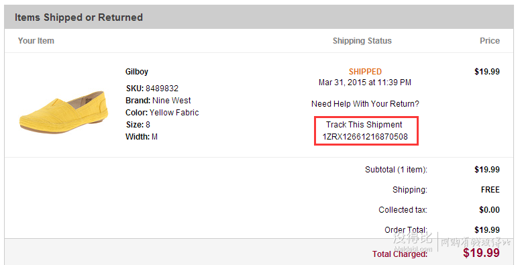Click the Shipping Status column header
Screen dimensions: 518x265
point(362,41)
